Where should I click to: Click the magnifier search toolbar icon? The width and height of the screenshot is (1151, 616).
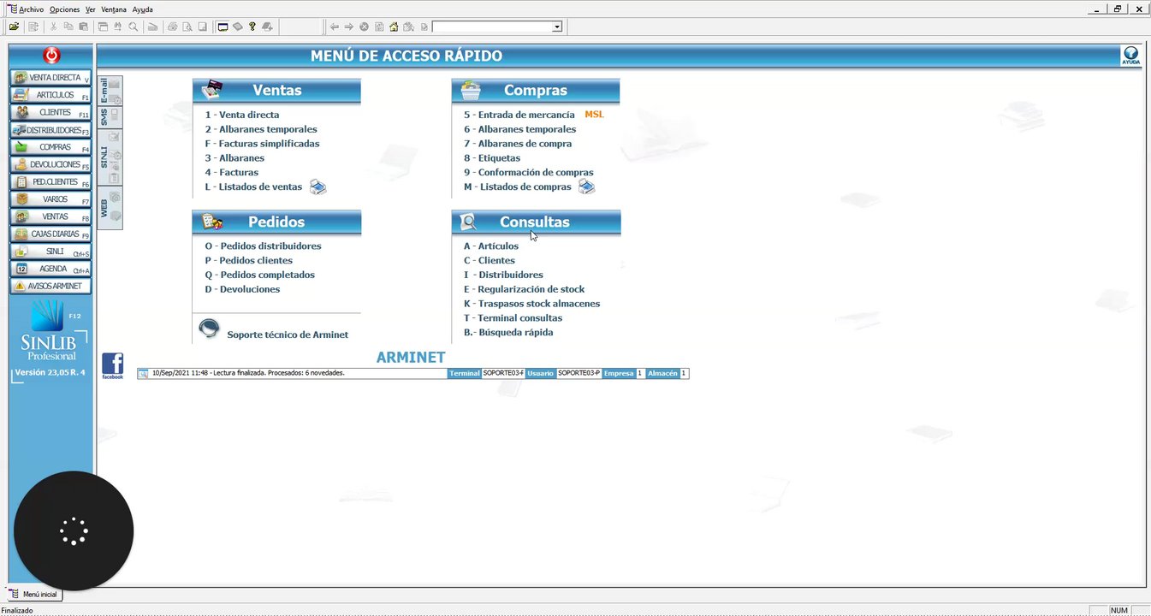(133, 27)
